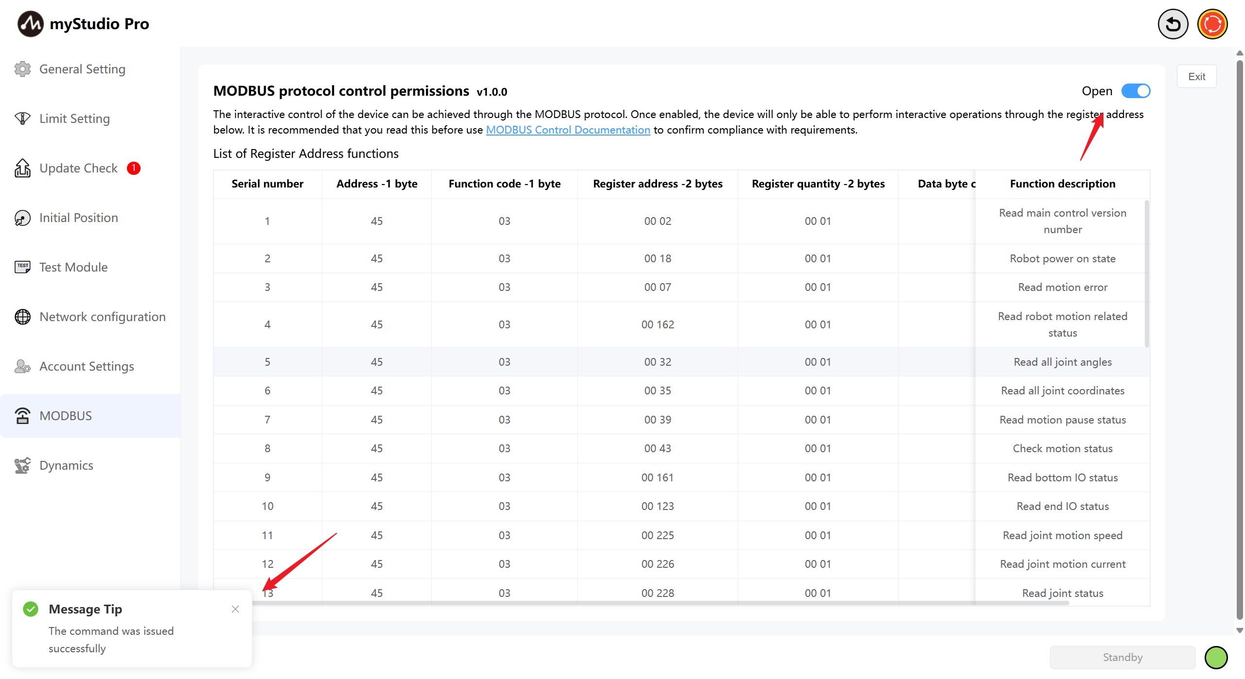Click the orange refresh icon in the top right
This screenshot has width=1245, height=679.
tap(1212, 24)
